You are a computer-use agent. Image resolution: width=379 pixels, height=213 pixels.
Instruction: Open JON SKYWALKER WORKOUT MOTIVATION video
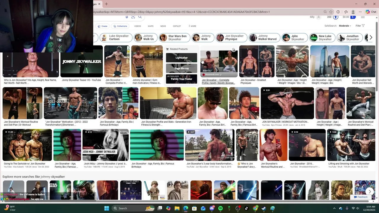point(287,103)
